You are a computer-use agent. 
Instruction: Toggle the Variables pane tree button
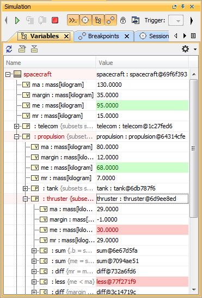[x=98, y=20]
